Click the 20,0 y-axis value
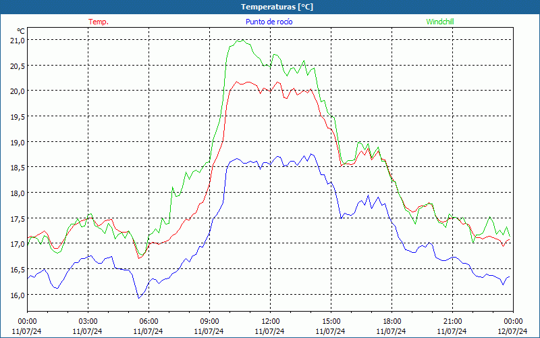 pyautogui.click(x=18, y=91)
